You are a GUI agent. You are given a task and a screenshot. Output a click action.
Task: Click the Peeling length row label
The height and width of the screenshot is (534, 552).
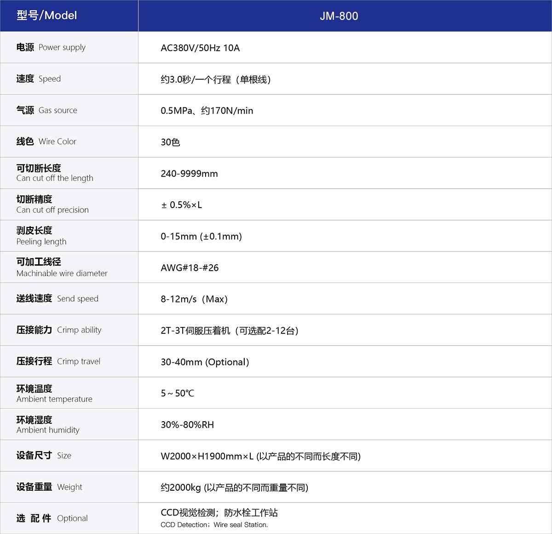click(41, 236)
